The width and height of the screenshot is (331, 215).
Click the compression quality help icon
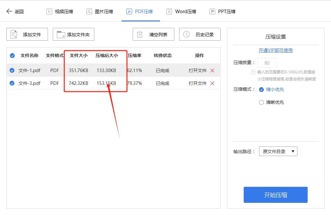point(253,72)
